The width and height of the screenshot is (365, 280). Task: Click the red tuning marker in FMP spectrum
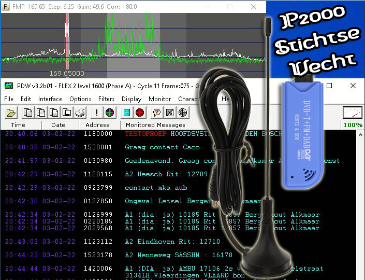(x=67, y=42)
